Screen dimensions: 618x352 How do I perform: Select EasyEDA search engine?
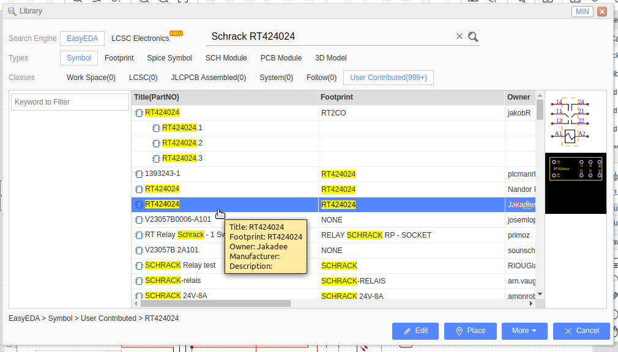[x=83, y=38]
